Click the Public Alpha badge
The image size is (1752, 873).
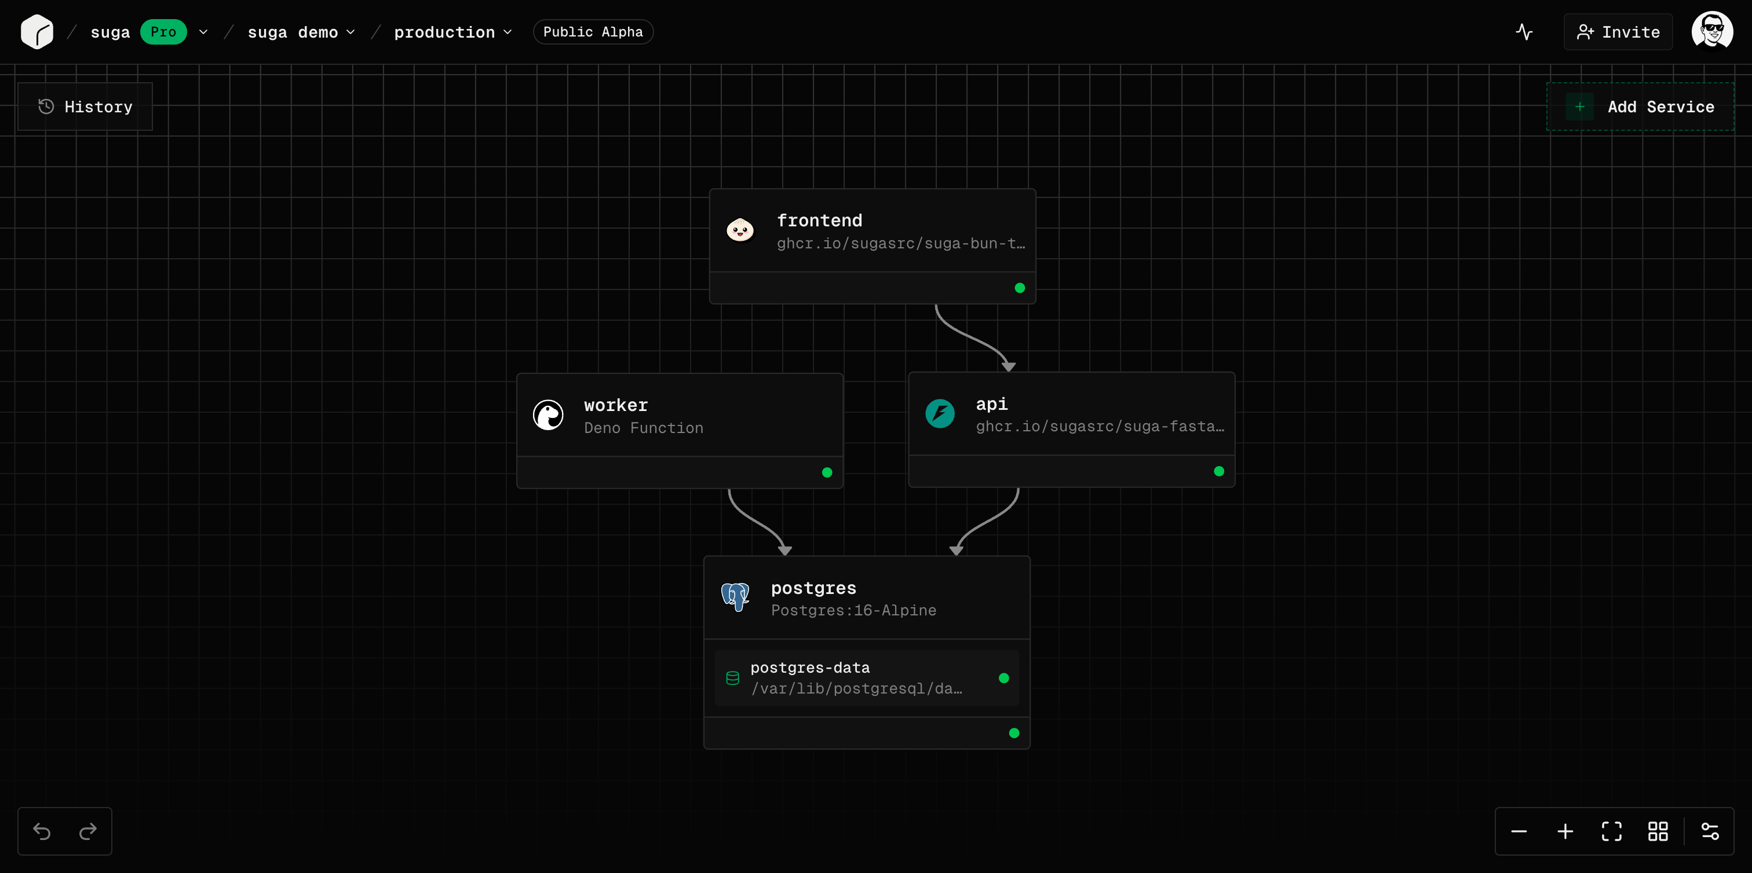(x=592, y=32)
